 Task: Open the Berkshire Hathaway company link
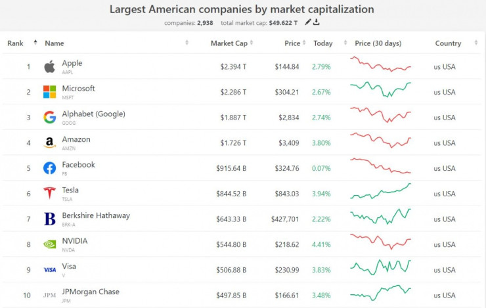tap(96, 215)
